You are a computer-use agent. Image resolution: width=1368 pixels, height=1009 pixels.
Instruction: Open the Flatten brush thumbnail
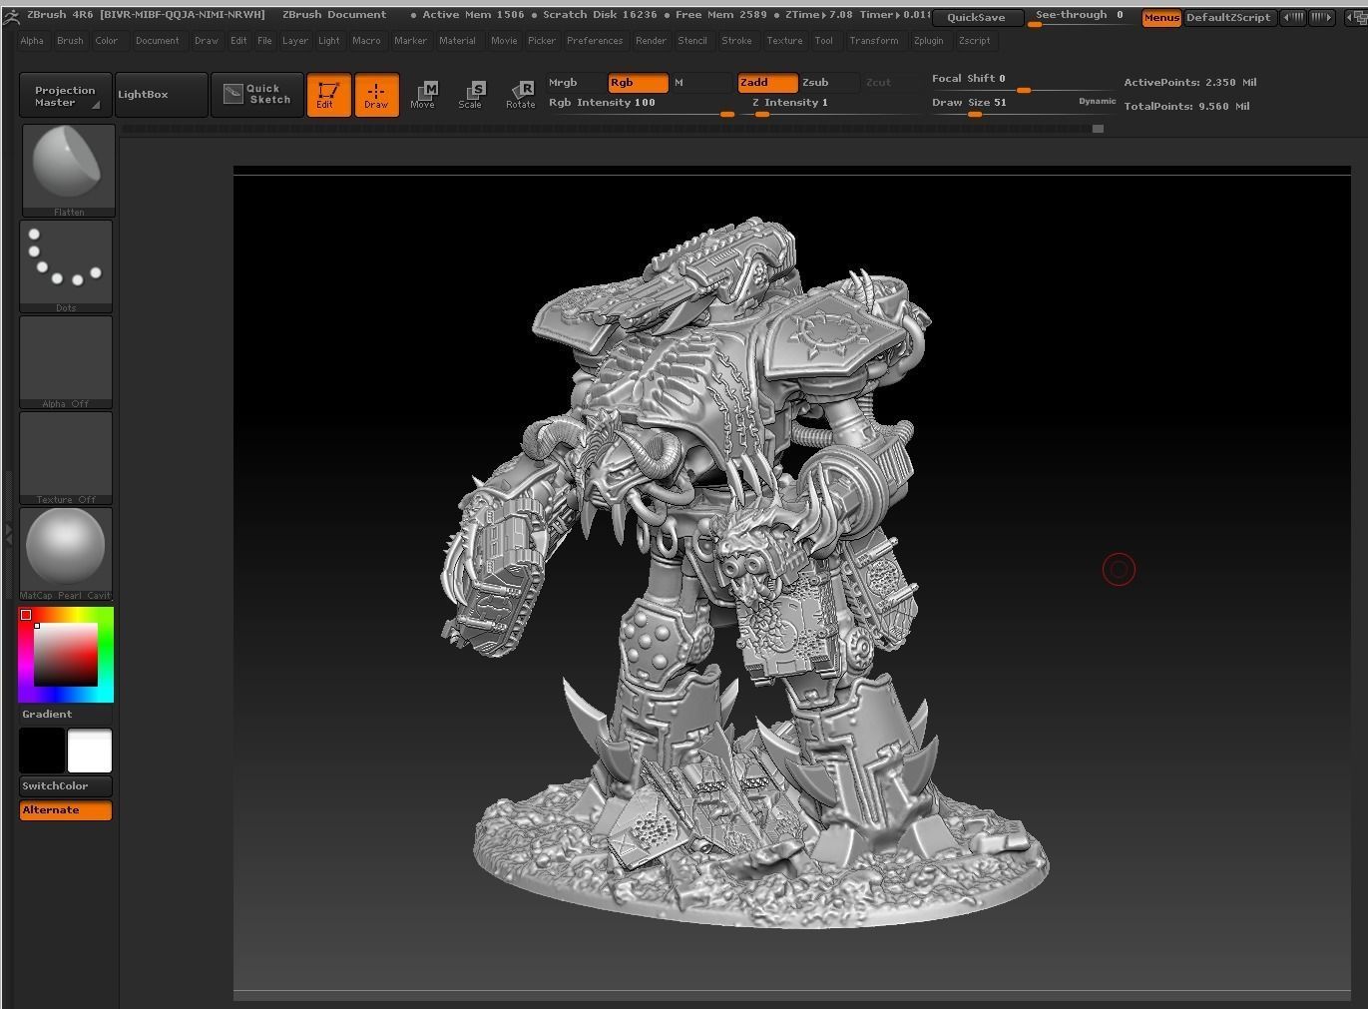pyautogui.click(x=68, y=170)
